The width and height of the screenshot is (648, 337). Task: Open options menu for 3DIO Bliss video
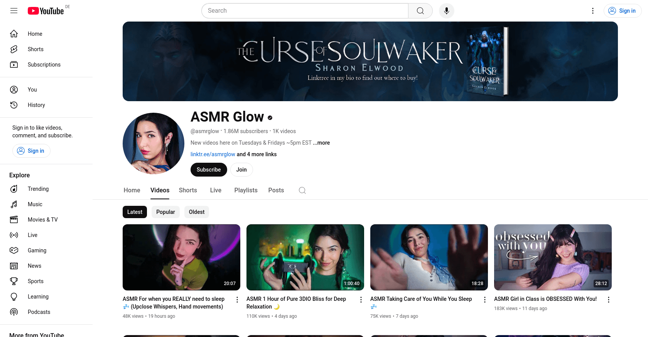361,300
